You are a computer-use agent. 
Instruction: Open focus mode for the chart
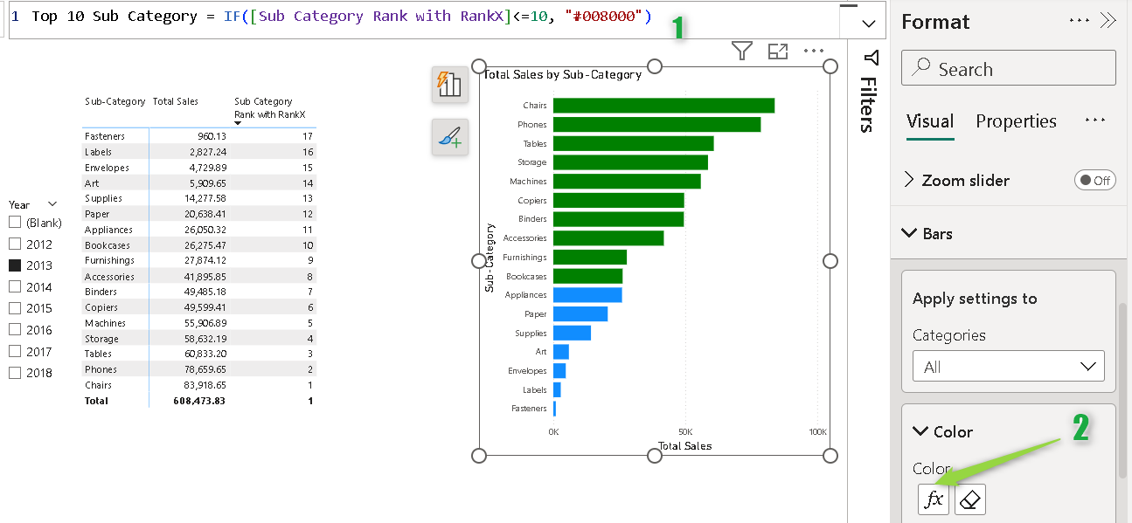click(x=778, y=52)
